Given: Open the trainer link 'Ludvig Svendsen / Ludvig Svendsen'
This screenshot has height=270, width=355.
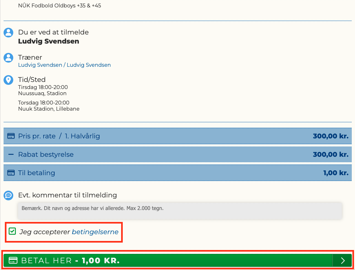Looking at the screenshot, I should click(64, 65).
